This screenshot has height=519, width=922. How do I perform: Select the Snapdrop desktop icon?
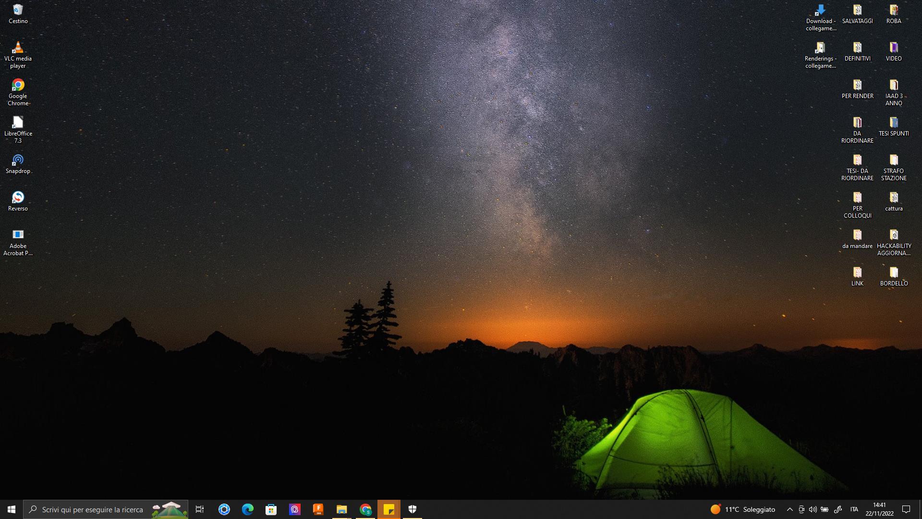[18, 161]
